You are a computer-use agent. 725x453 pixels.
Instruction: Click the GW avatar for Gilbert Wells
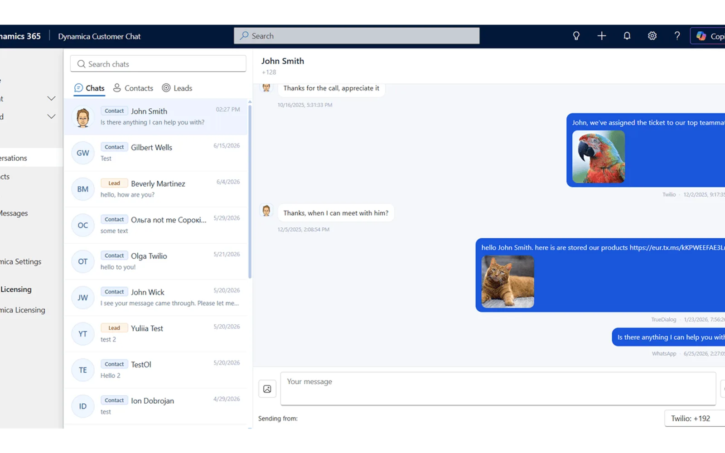tap(82, 153)
